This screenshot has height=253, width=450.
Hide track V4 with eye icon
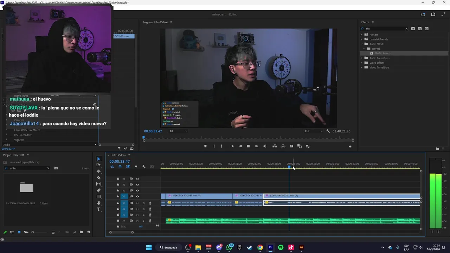point(137,179)
